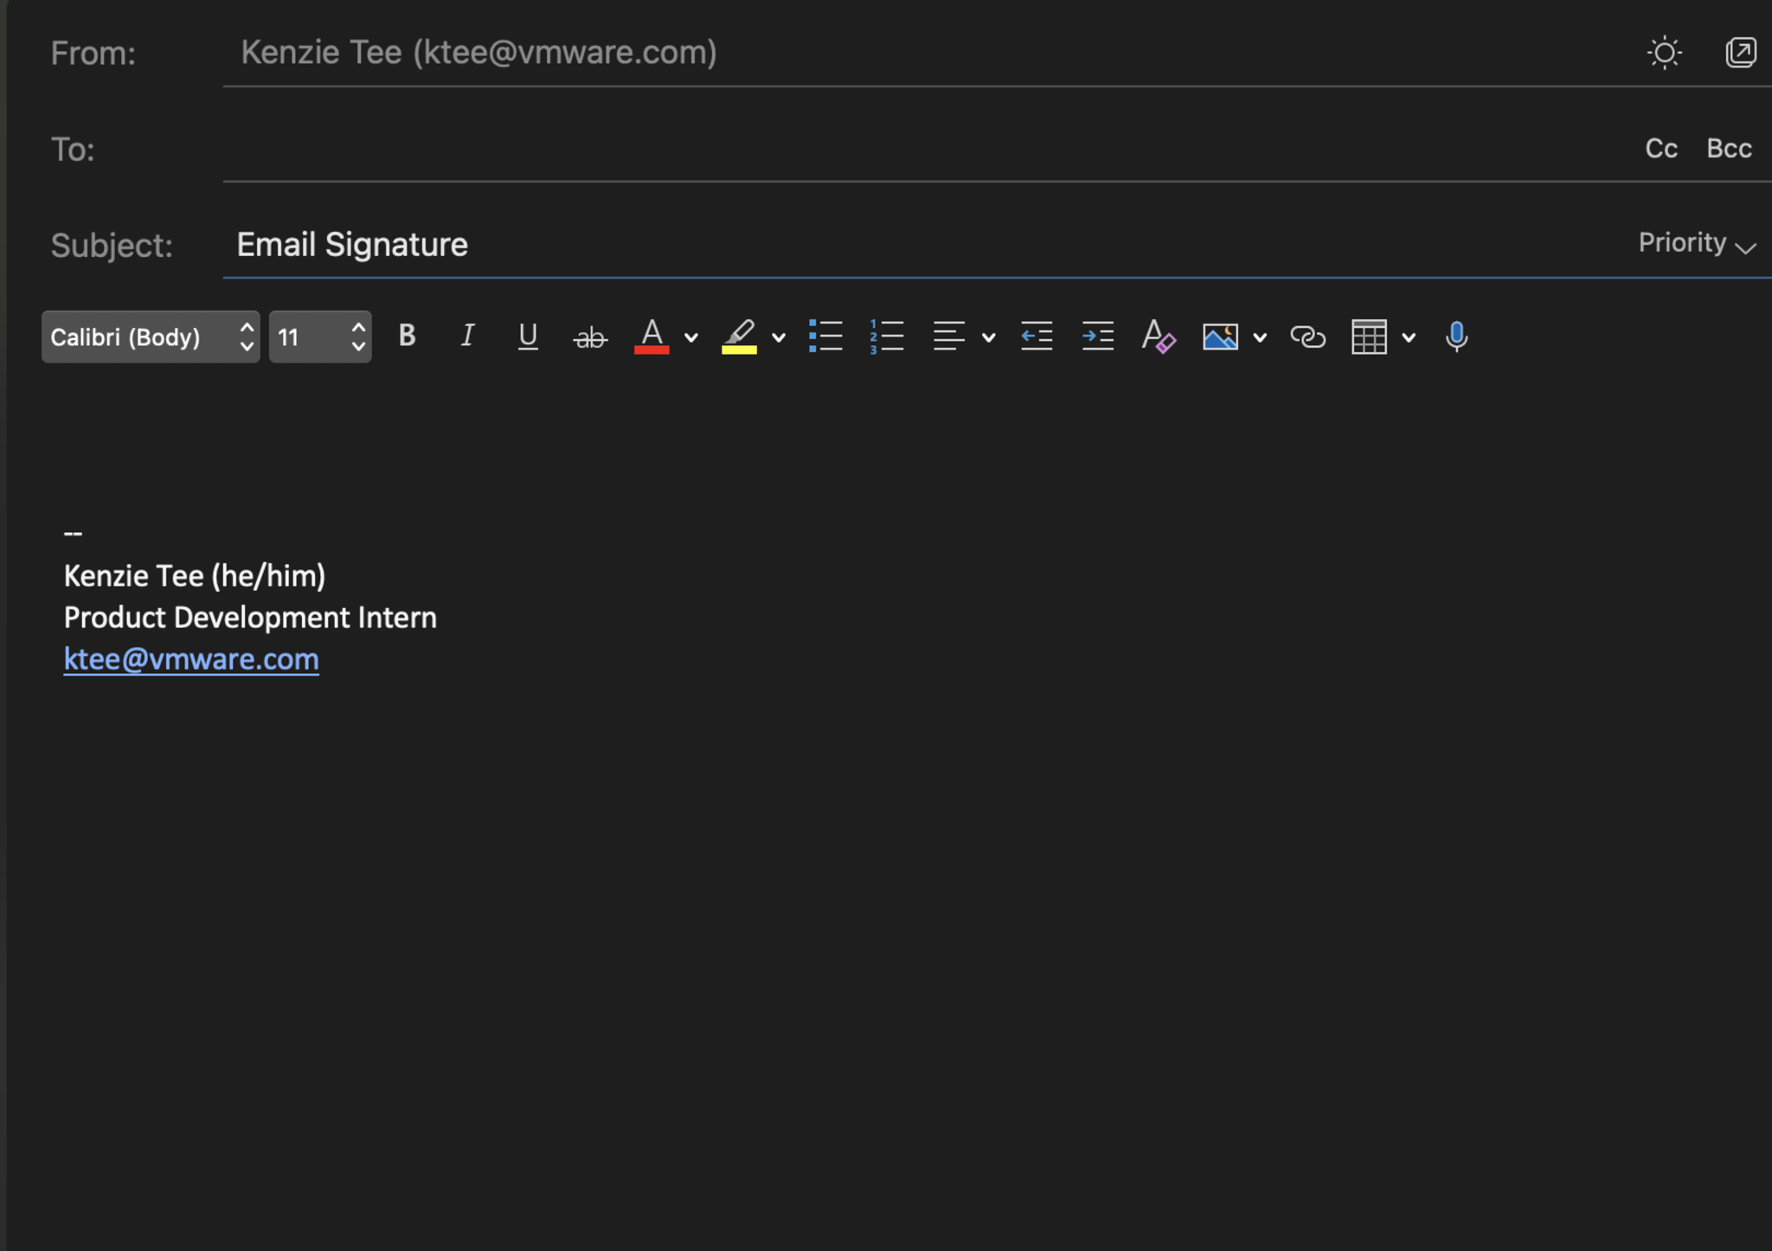Apply strikethrough formatting

coord(590,337)
